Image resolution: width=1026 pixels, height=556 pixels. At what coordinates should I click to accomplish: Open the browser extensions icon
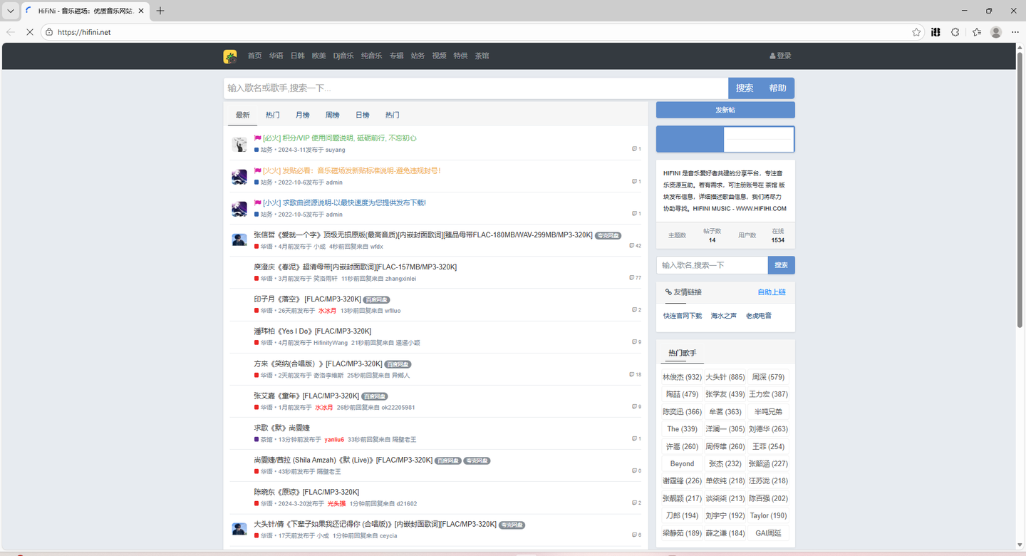955,32
